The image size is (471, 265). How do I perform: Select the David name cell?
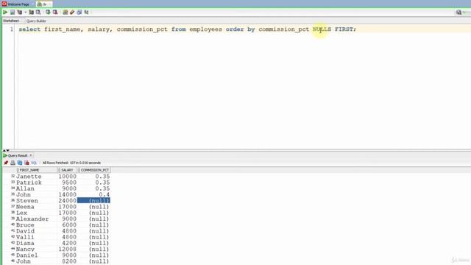36,230
